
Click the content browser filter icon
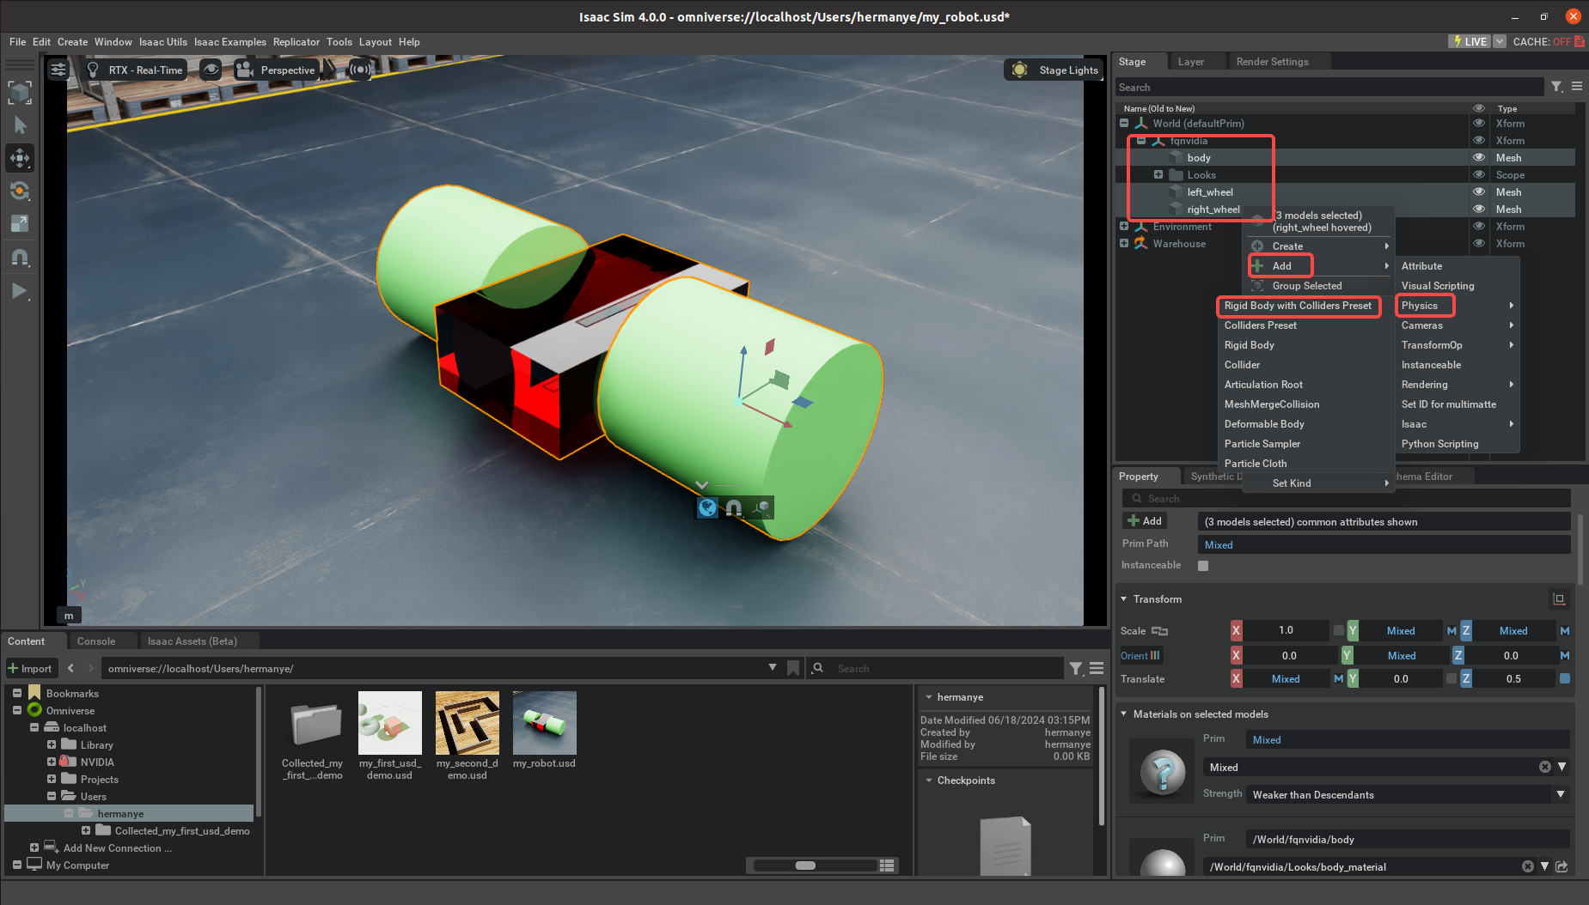click(1075, 668)
